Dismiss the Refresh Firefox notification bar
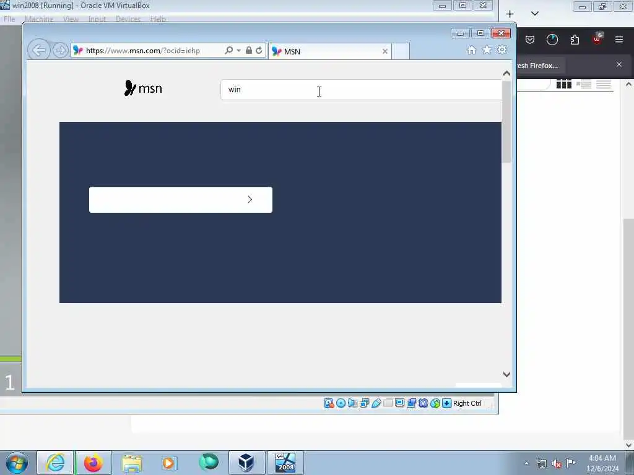634x475 pixels. (619, 64)
